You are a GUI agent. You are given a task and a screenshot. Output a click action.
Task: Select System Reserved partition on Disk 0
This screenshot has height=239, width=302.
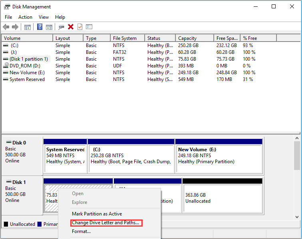coord(65,156)
